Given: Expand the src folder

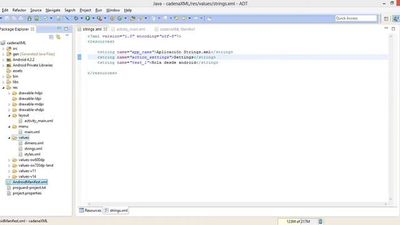Looking at the screenshot, I should point(3,49).
